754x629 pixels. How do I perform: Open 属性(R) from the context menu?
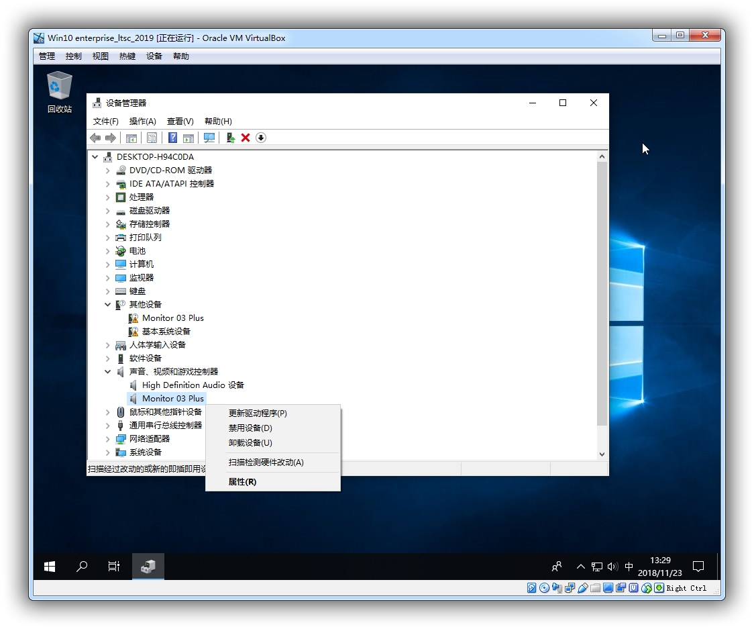[242, 482]
